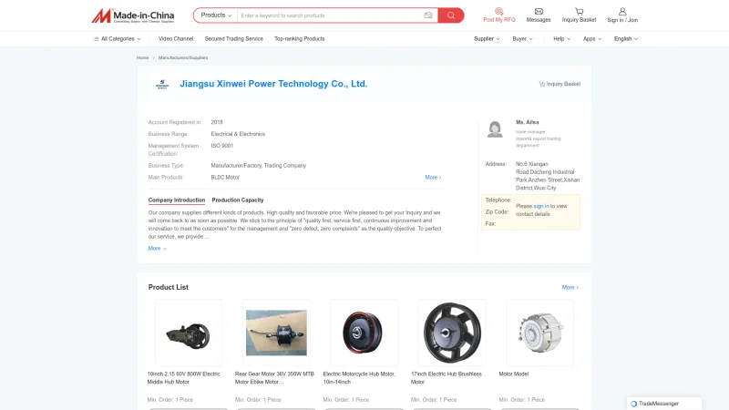
Task: Click the company logo icon
Action: pos(162,84)
